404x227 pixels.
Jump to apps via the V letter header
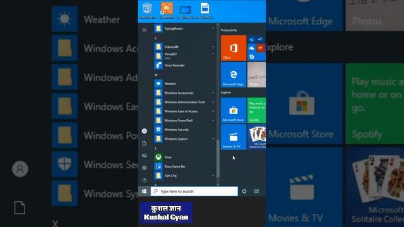(x=155, y=38)
